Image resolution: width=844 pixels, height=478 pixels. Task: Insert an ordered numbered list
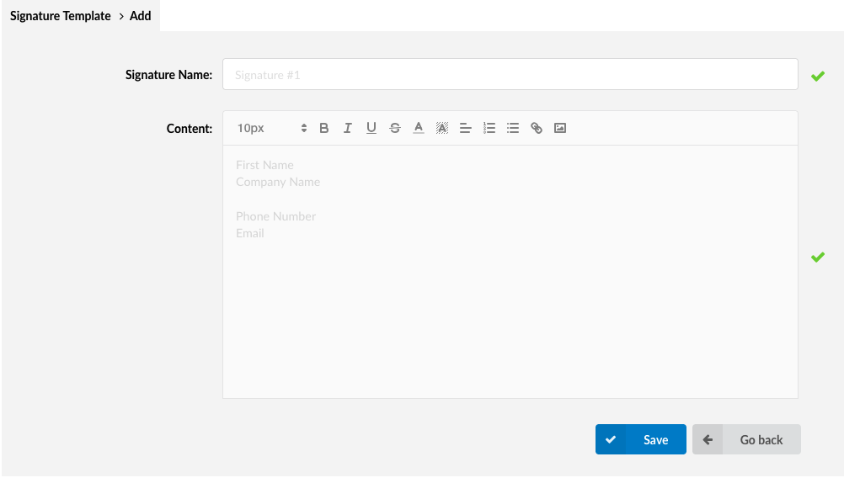pyautogui.click(x=489, y=128)
